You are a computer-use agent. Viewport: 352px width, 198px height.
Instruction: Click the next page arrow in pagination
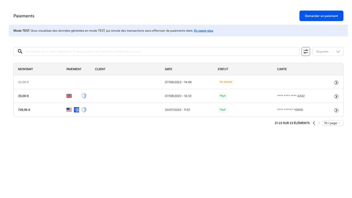(319, 123)
